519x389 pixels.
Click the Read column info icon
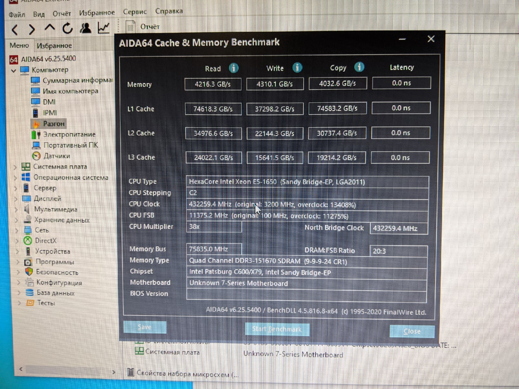pos(234,68)
